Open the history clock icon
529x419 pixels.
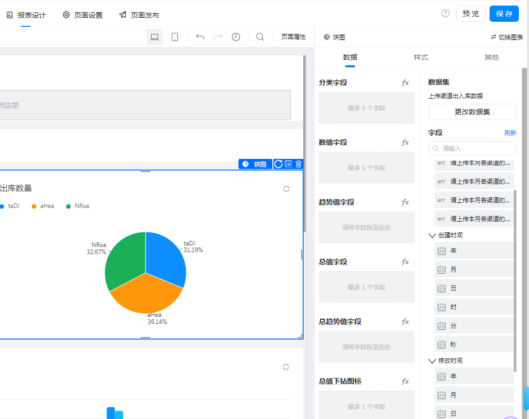(x=236, y=37)
